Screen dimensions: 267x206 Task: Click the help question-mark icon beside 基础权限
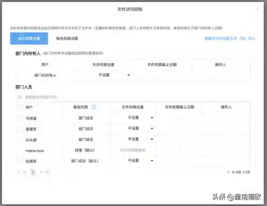(x=94, y=107)
